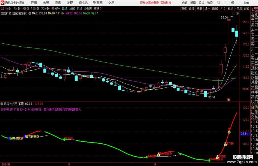Click the 奕瑞科技 stock name in title bar
Image resolution: width=258 pixels, height=166 pixels.
coord(166,3)
